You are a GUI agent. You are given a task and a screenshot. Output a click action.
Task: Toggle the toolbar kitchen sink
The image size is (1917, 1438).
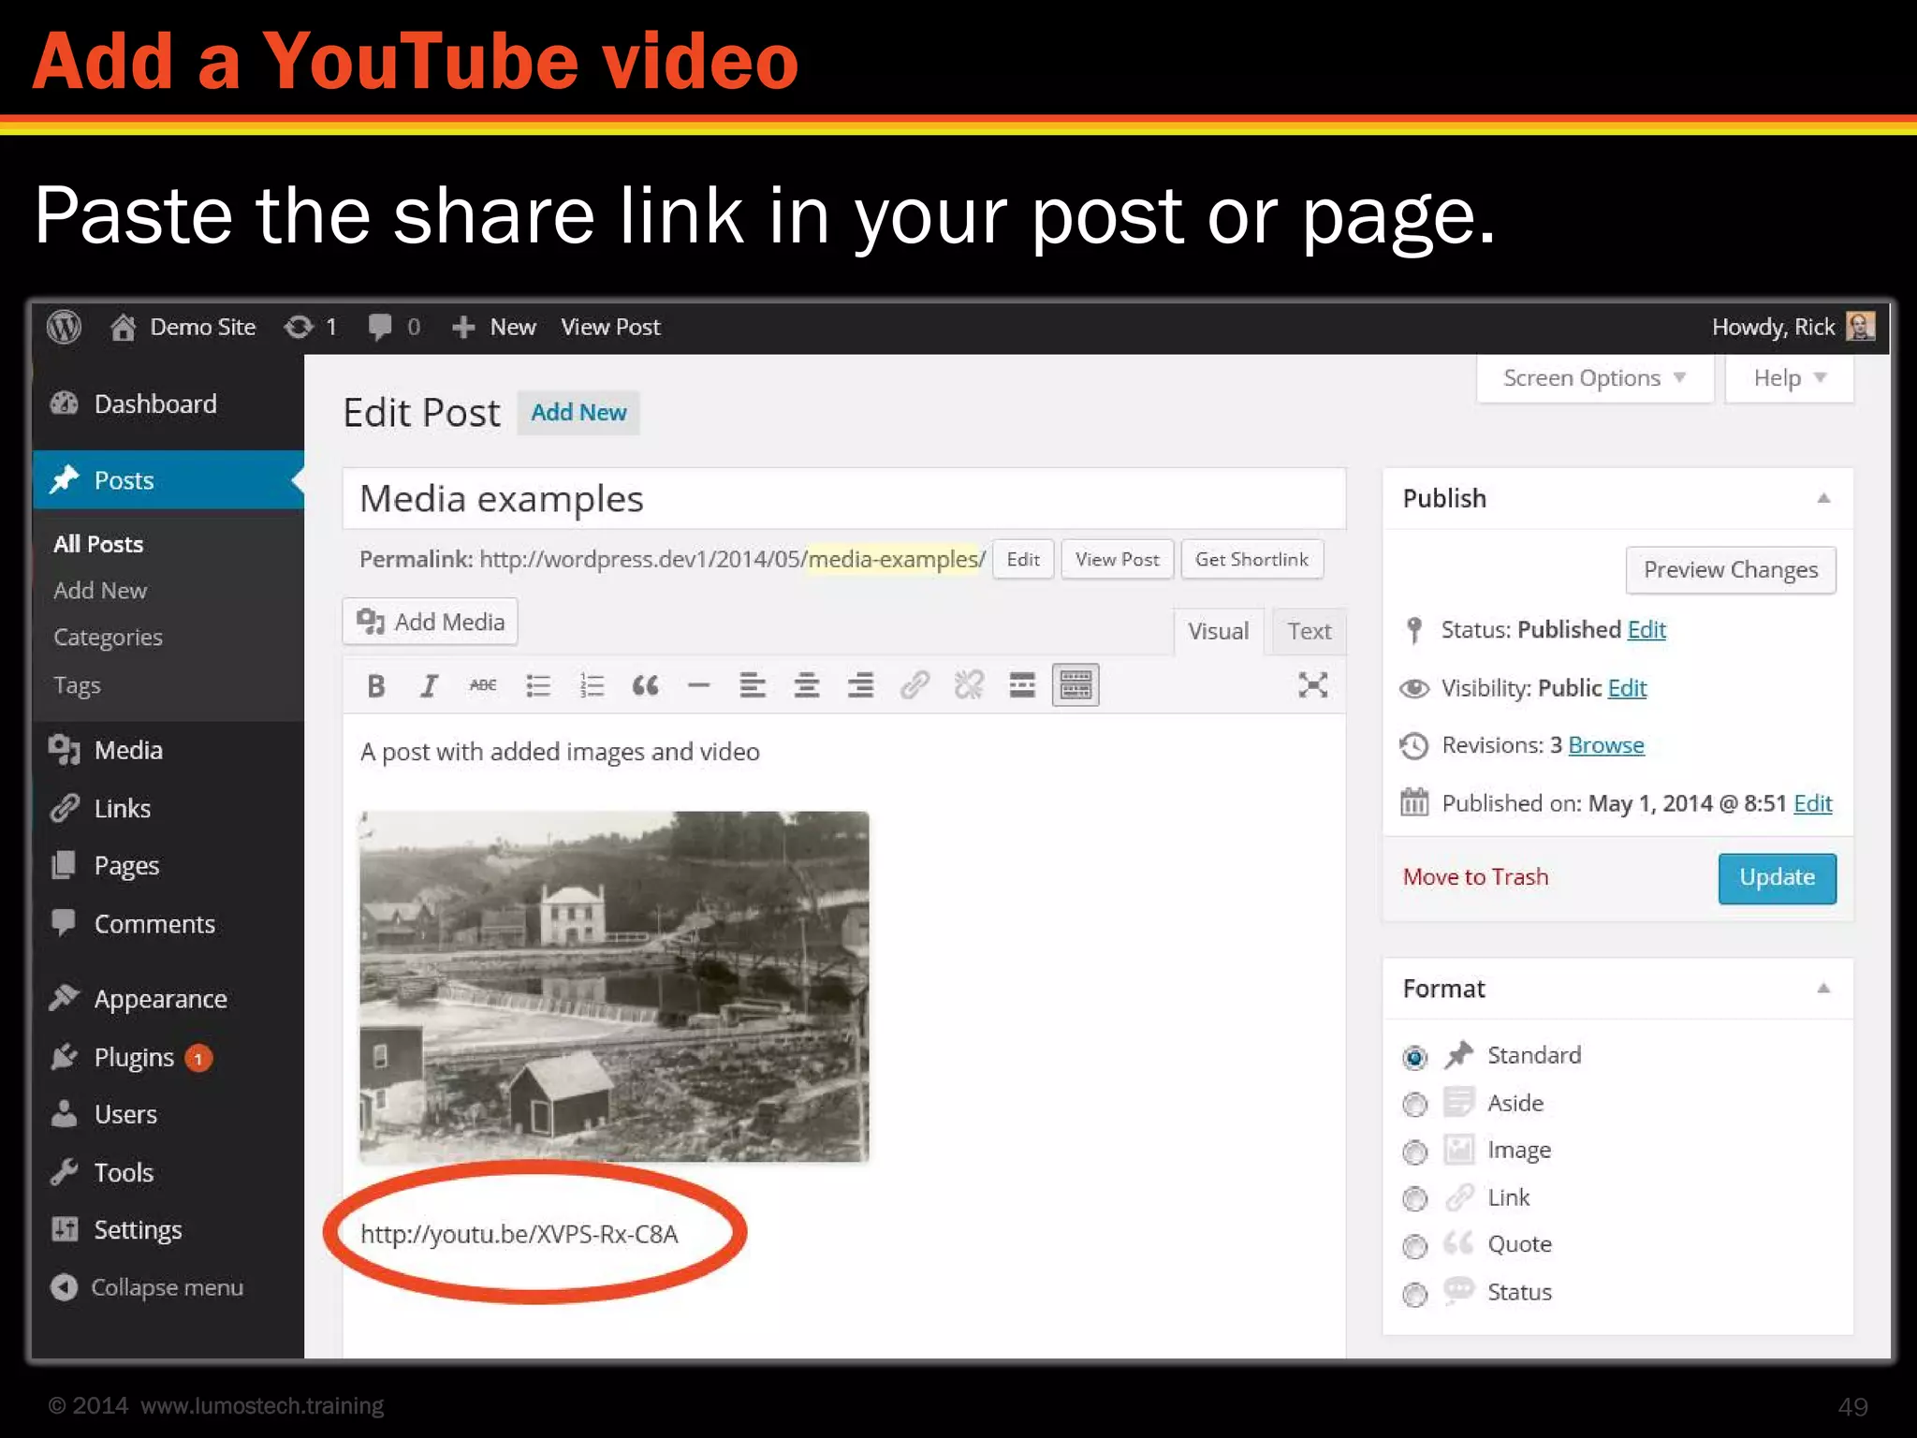point(1076,685)
